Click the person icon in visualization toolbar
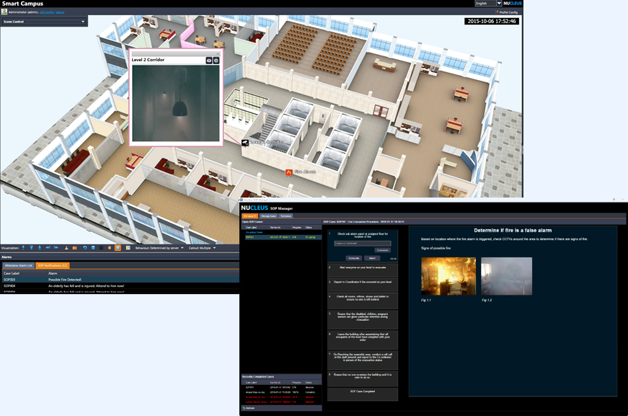The height and width of the screenshot is (416, 628). coord(66,248)
